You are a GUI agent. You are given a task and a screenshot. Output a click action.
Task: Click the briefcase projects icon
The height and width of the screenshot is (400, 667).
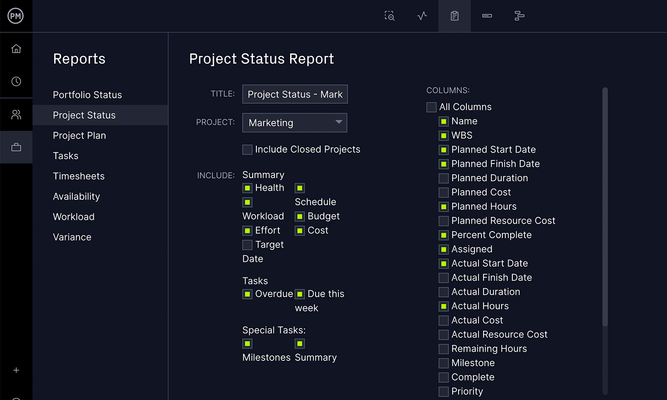click(16, 147)
